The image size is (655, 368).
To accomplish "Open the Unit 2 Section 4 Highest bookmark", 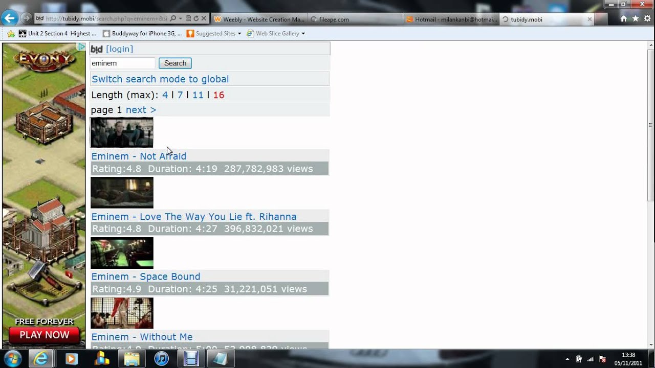I will pyautogui.click(x=57, y=34).
